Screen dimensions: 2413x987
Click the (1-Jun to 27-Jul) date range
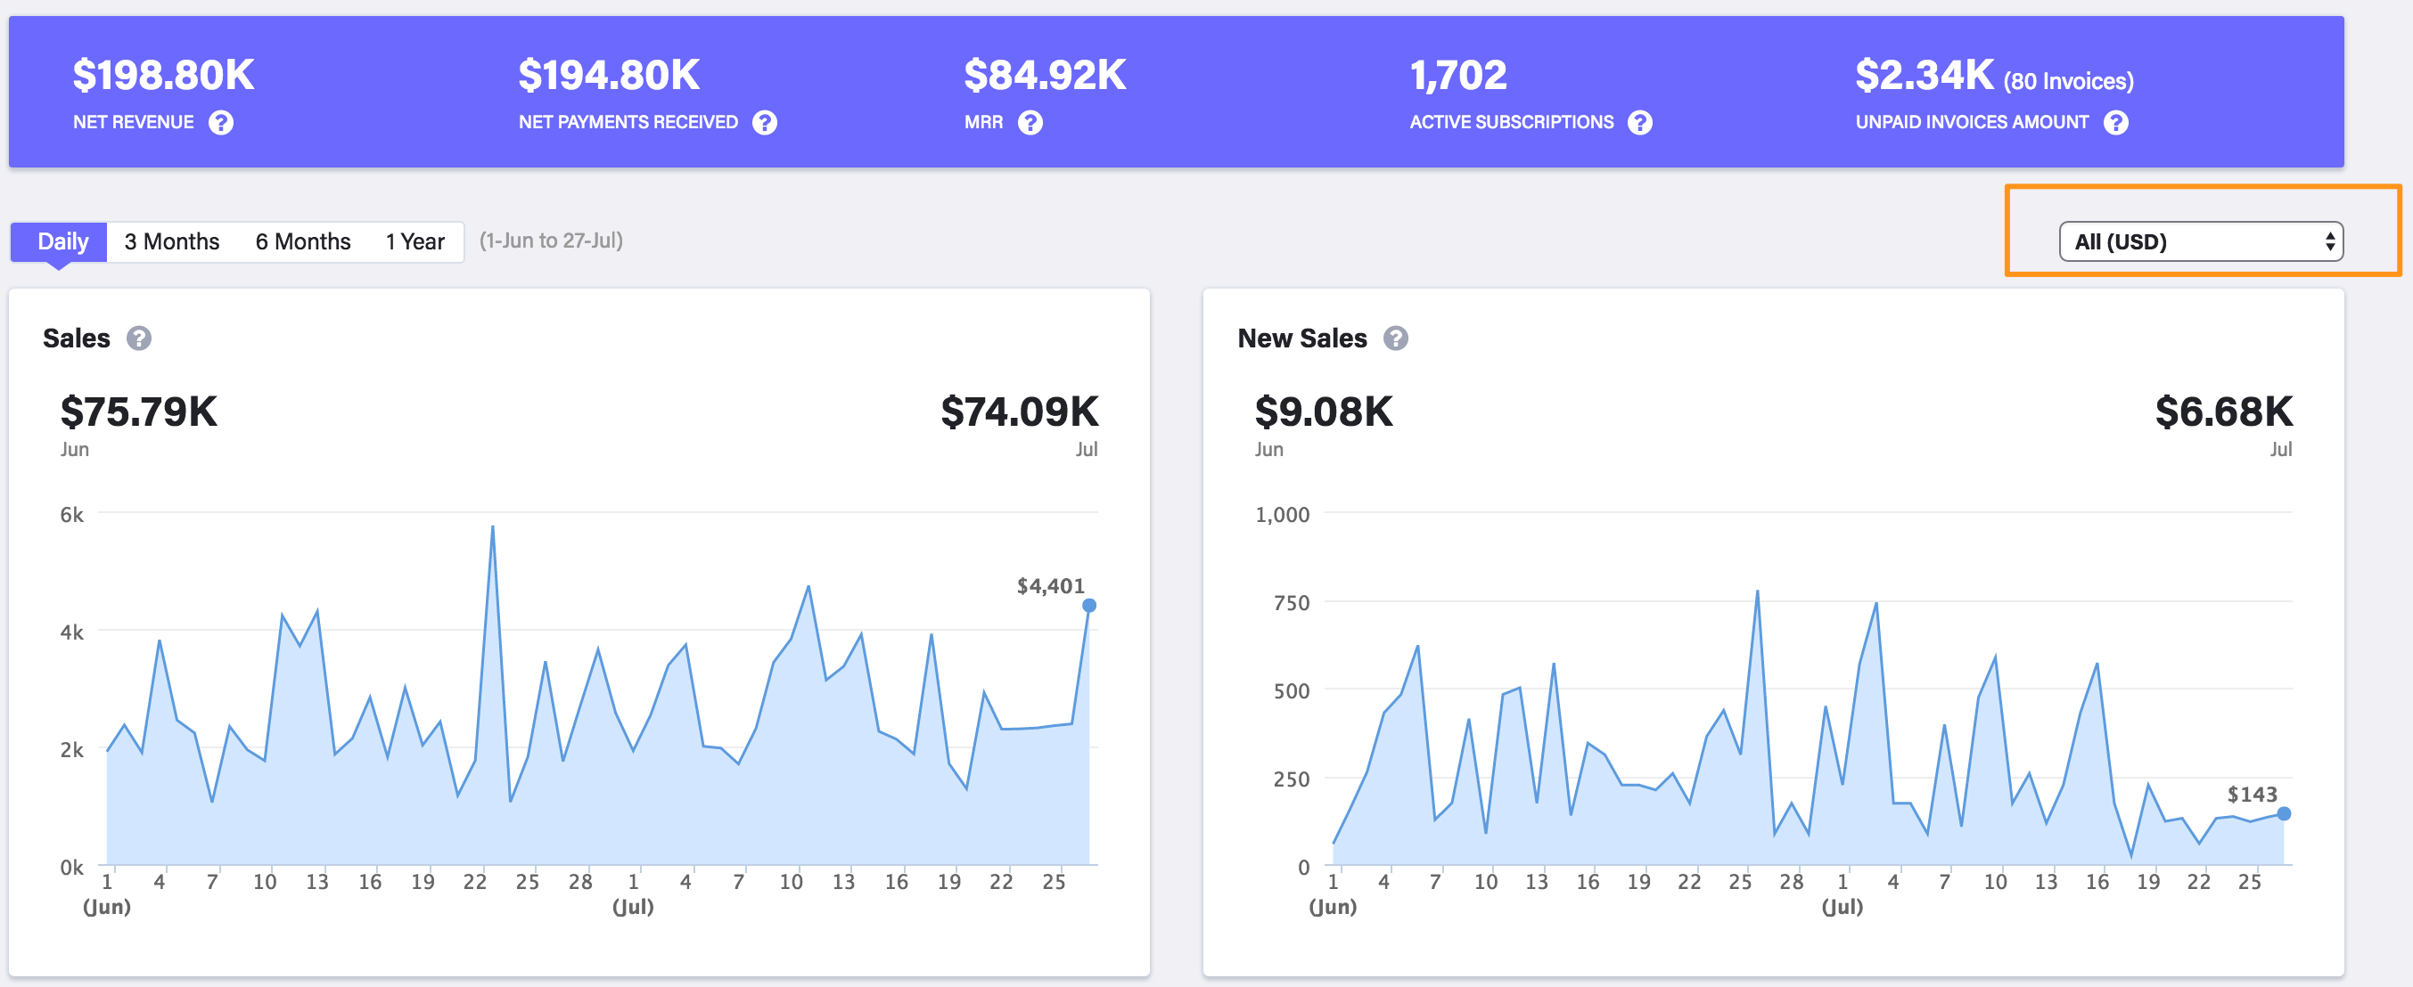(551, 241)
